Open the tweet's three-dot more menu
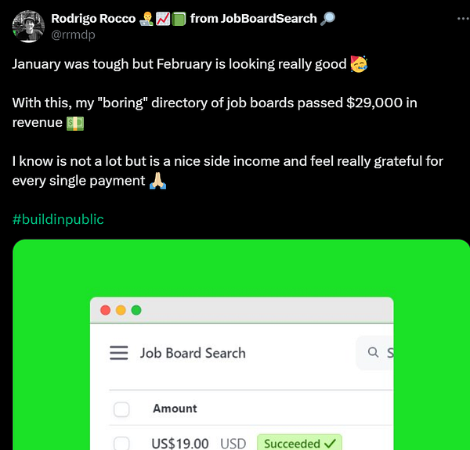Viewport: 470px width, 450px height. 463,19
